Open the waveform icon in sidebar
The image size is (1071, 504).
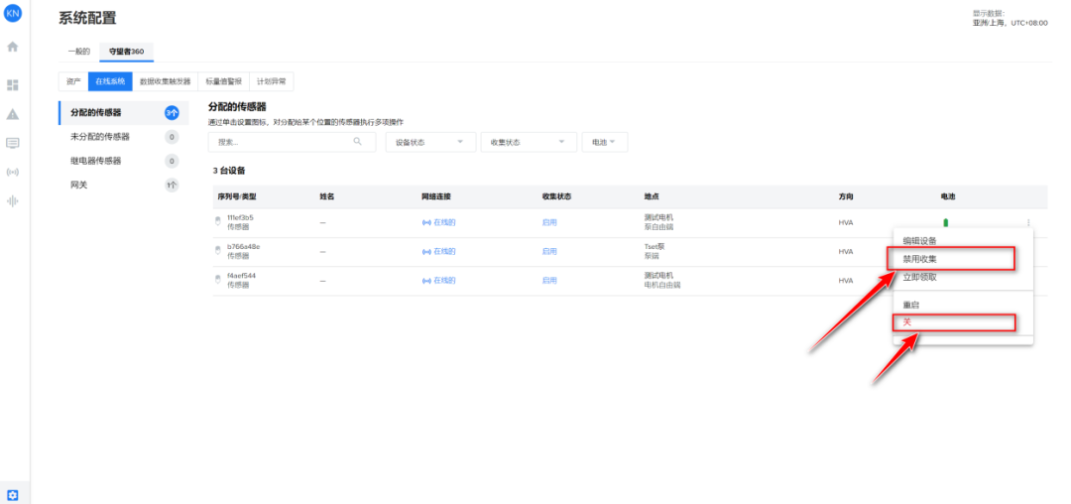click(x=12, y=200)
